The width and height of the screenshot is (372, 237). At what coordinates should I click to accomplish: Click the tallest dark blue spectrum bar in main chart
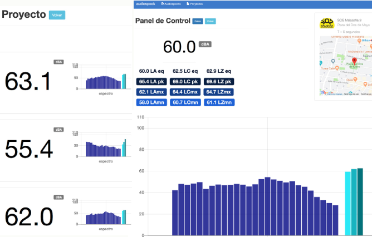coord(267,206)
